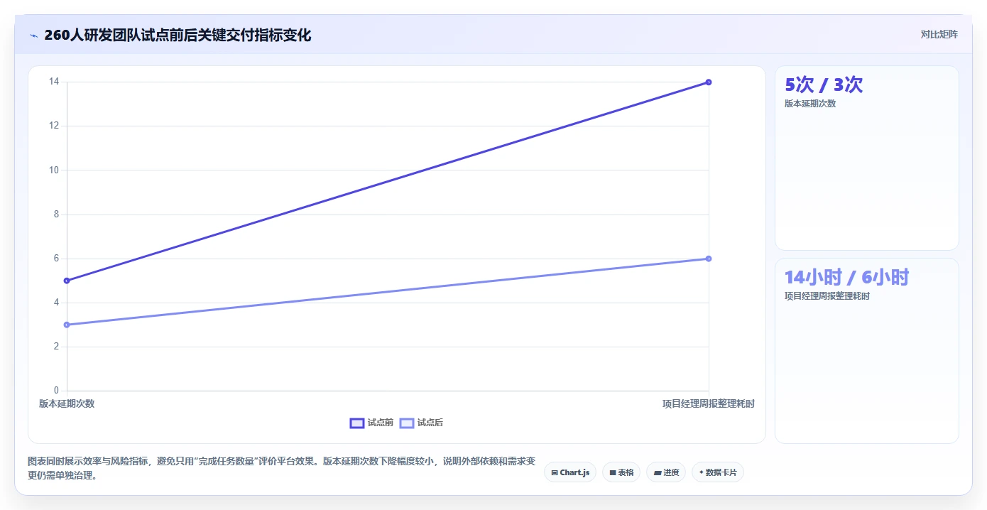Image resolution: width=987 pixels, height=510 pixels.
Task: Click the y-axis label 10
Action: click(54, 170)
